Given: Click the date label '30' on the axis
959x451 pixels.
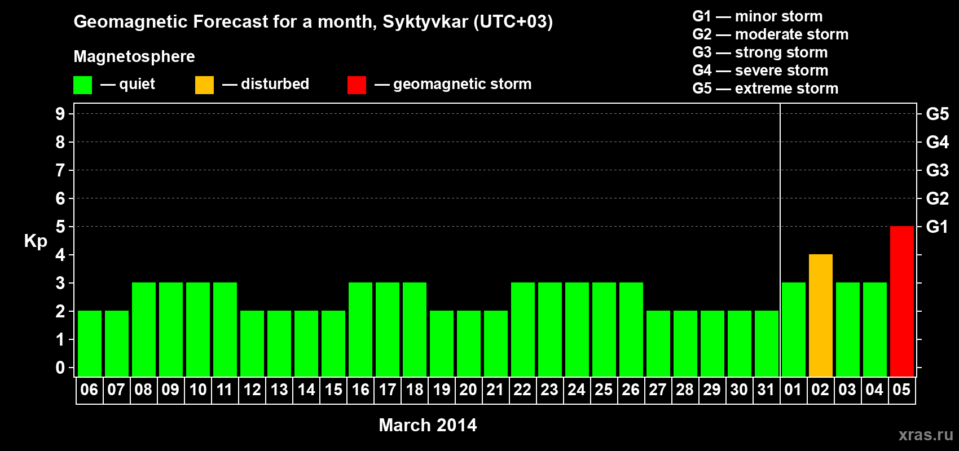Looking at the screenshot, I should click(739, 390).
